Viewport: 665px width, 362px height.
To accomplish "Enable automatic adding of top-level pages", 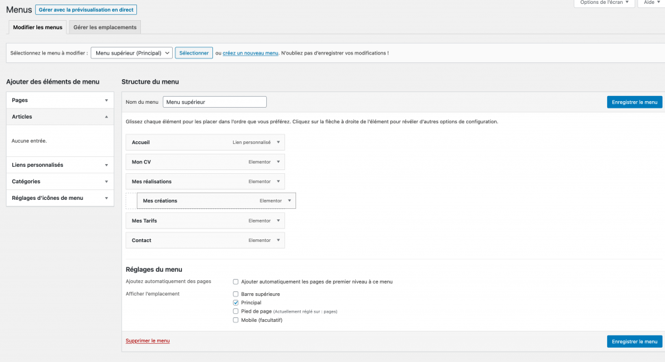I will 236,282.
